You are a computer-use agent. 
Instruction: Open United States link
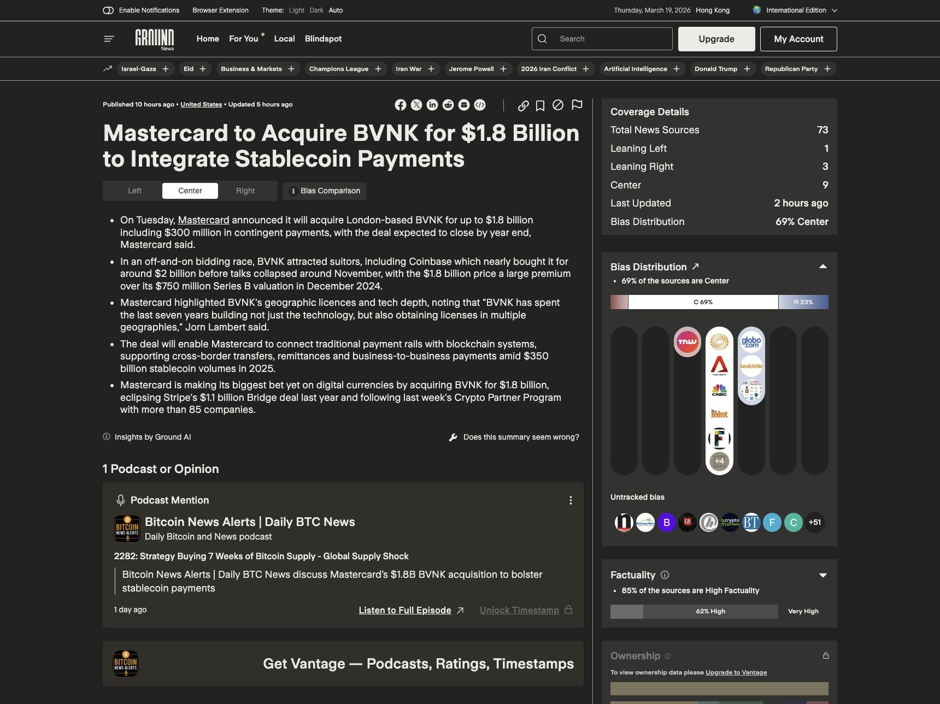coord(201,104)
